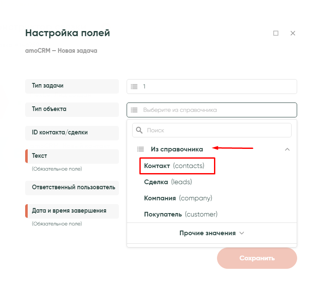Focus the Поиск search input
This screenshot has width=324, height=282.
click(215, 131)
